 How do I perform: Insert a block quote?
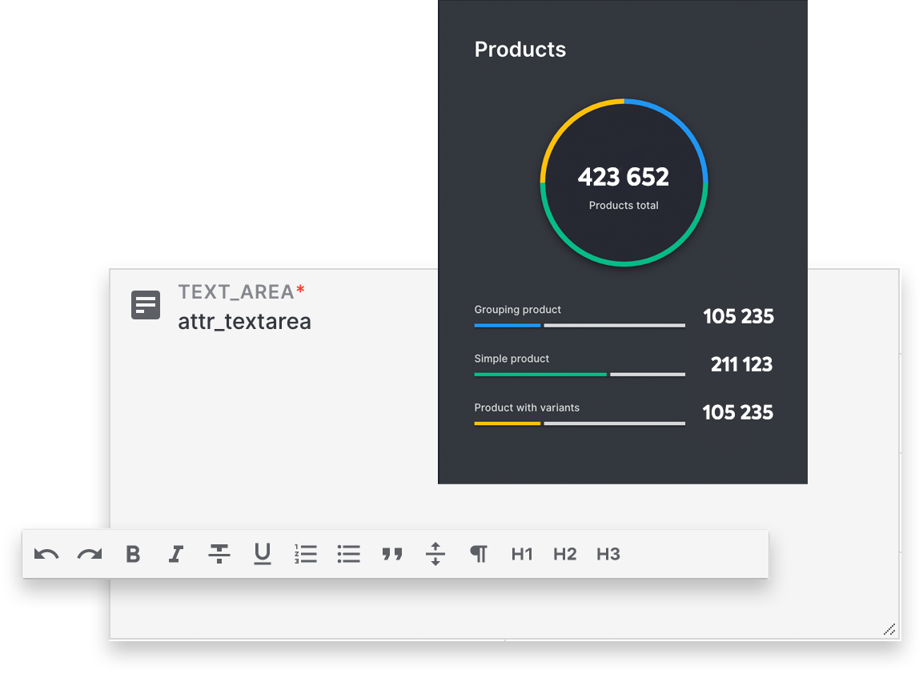392,554
